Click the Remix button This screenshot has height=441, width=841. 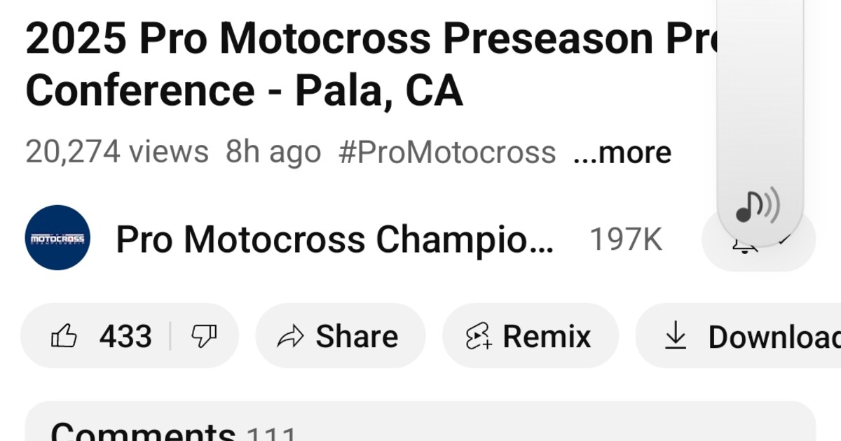tap(530, 336)
